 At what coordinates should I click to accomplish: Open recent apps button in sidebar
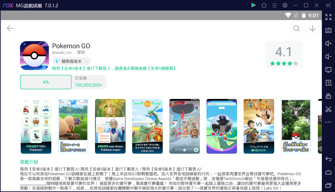tap(328, 185)
